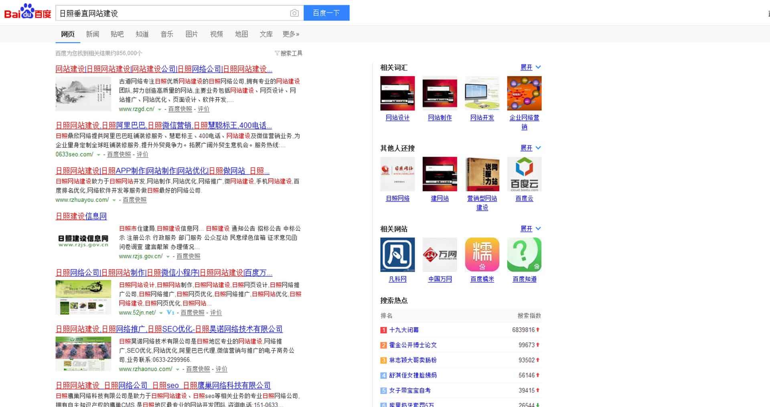Image resolution: width=770 pixels, height=407 pixels.
Task: Open 百度快照 for 0633seo.com result
Action: [119, 154]
